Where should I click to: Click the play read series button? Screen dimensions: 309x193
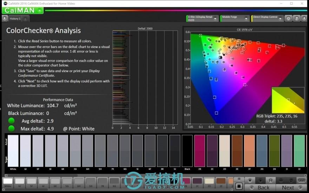tap(260, 180)
